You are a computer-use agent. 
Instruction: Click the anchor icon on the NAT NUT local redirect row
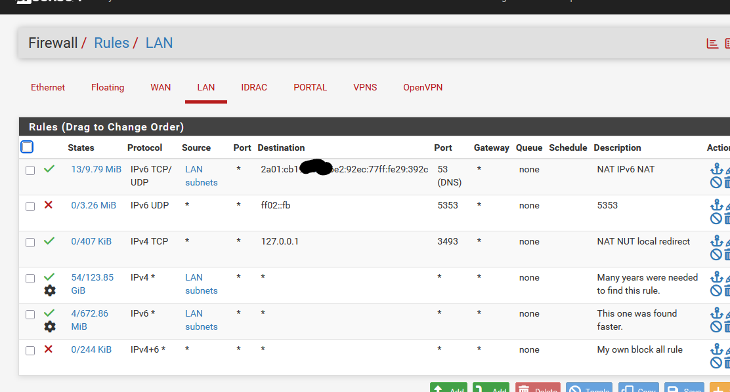[716, 241]
